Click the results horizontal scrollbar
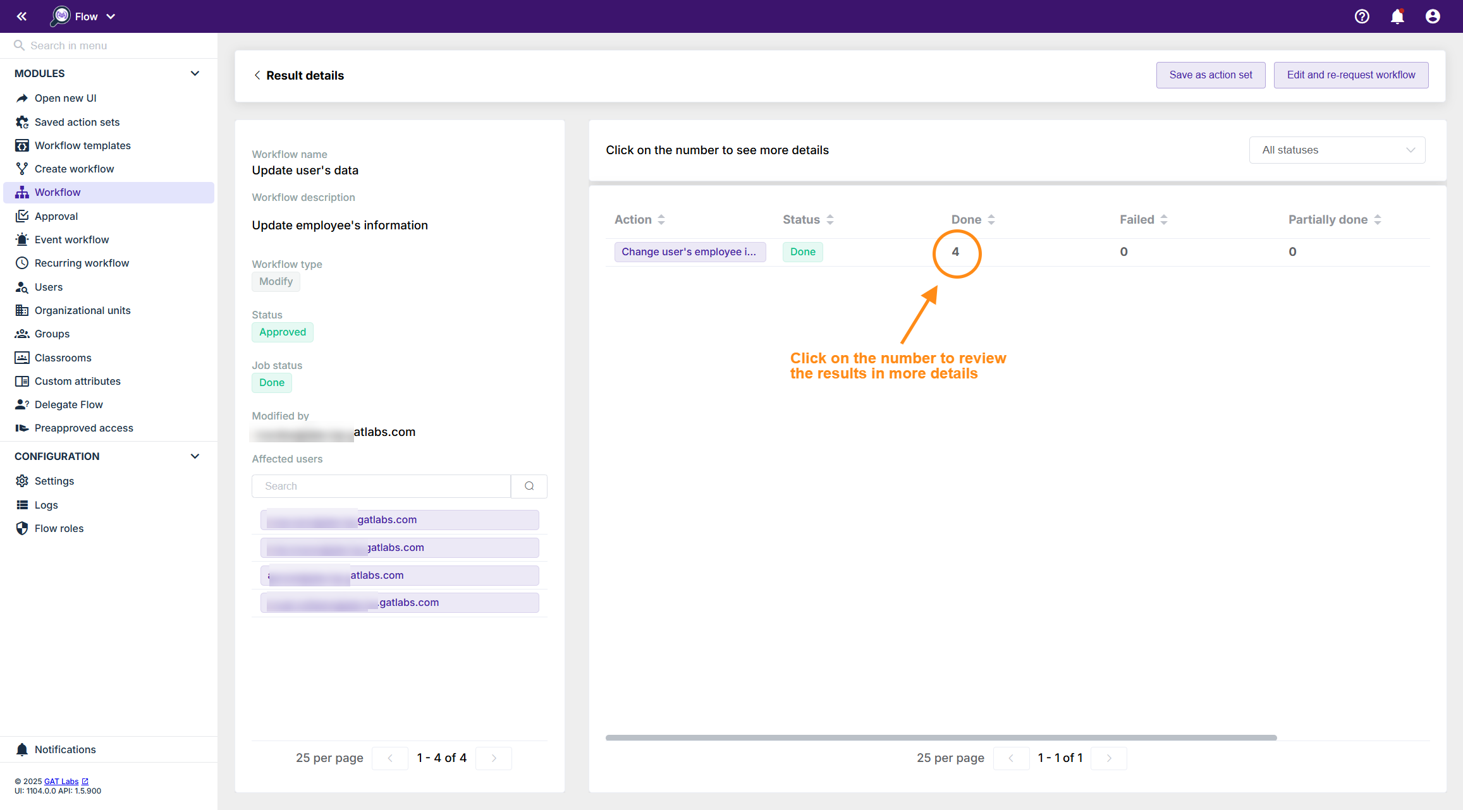1463x810 pixels. click(x=941, y=737)
